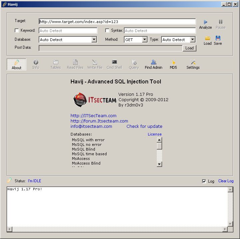This screenshot has height=239, width=240.
Task: Launch the Find Admin tool
Action: [x=153, y=64]
